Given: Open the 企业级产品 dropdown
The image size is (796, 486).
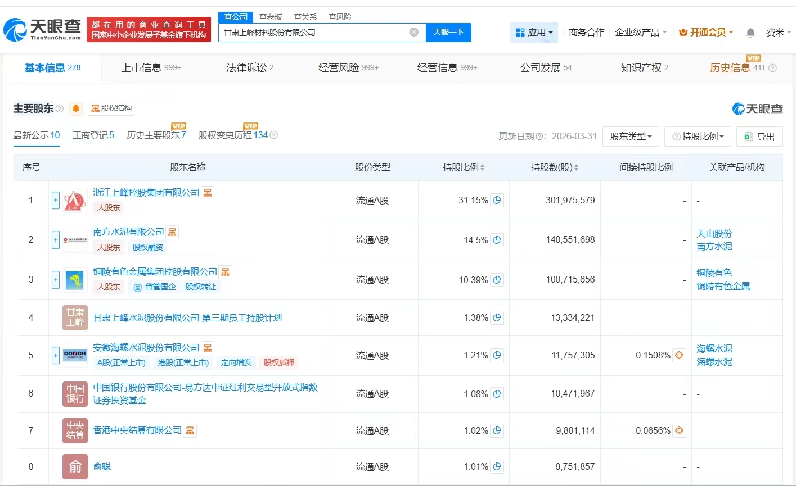Looking at the screenshot, I should point(641,33).
